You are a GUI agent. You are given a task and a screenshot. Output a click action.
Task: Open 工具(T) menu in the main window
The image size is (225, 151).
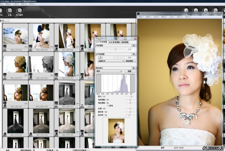[16, 4]
